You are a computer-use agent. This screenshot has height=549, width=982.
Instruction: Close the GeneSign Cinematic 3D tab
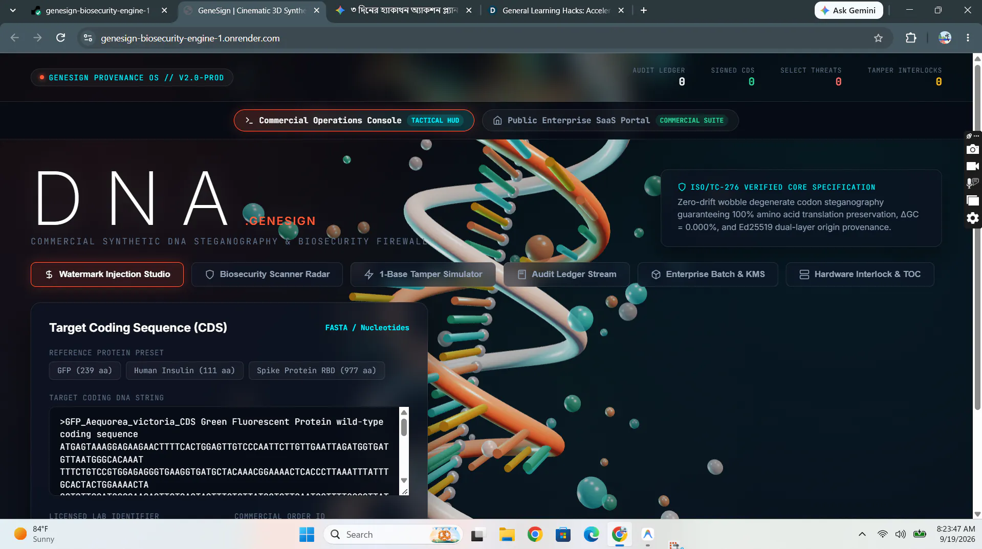[x=316, y=10]
